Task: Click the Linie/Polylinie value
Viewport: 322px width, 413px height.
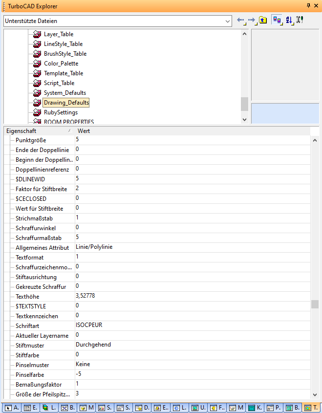Action: (x=94, y=247)
